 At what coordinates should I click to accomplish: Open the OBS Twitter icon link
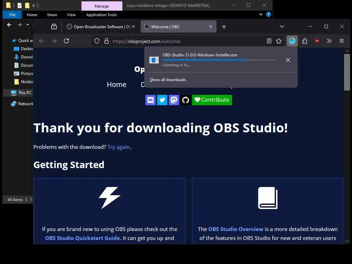162,100
